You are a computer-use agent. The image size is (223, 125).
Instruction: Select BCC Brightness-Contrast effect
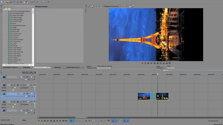click(18, 25)
